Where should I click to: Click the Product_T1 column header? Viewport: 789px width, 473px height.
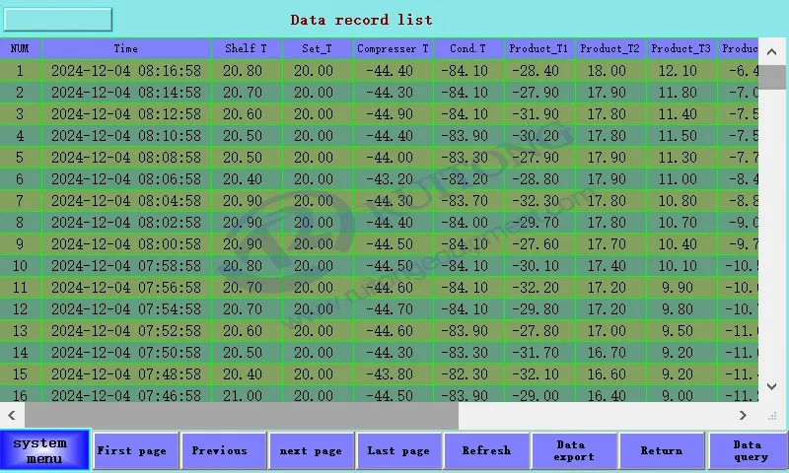click(x=538, y=48)
